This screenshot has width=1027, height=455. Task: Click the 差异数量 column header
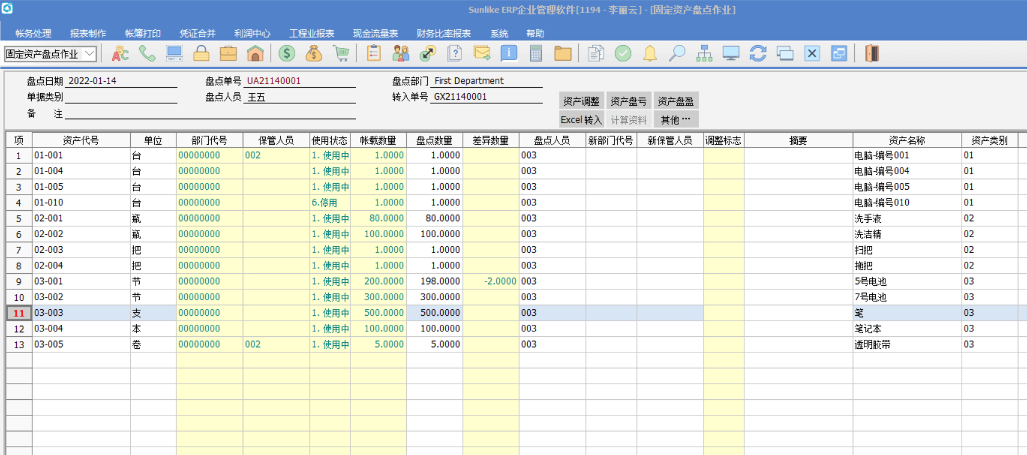490,140
